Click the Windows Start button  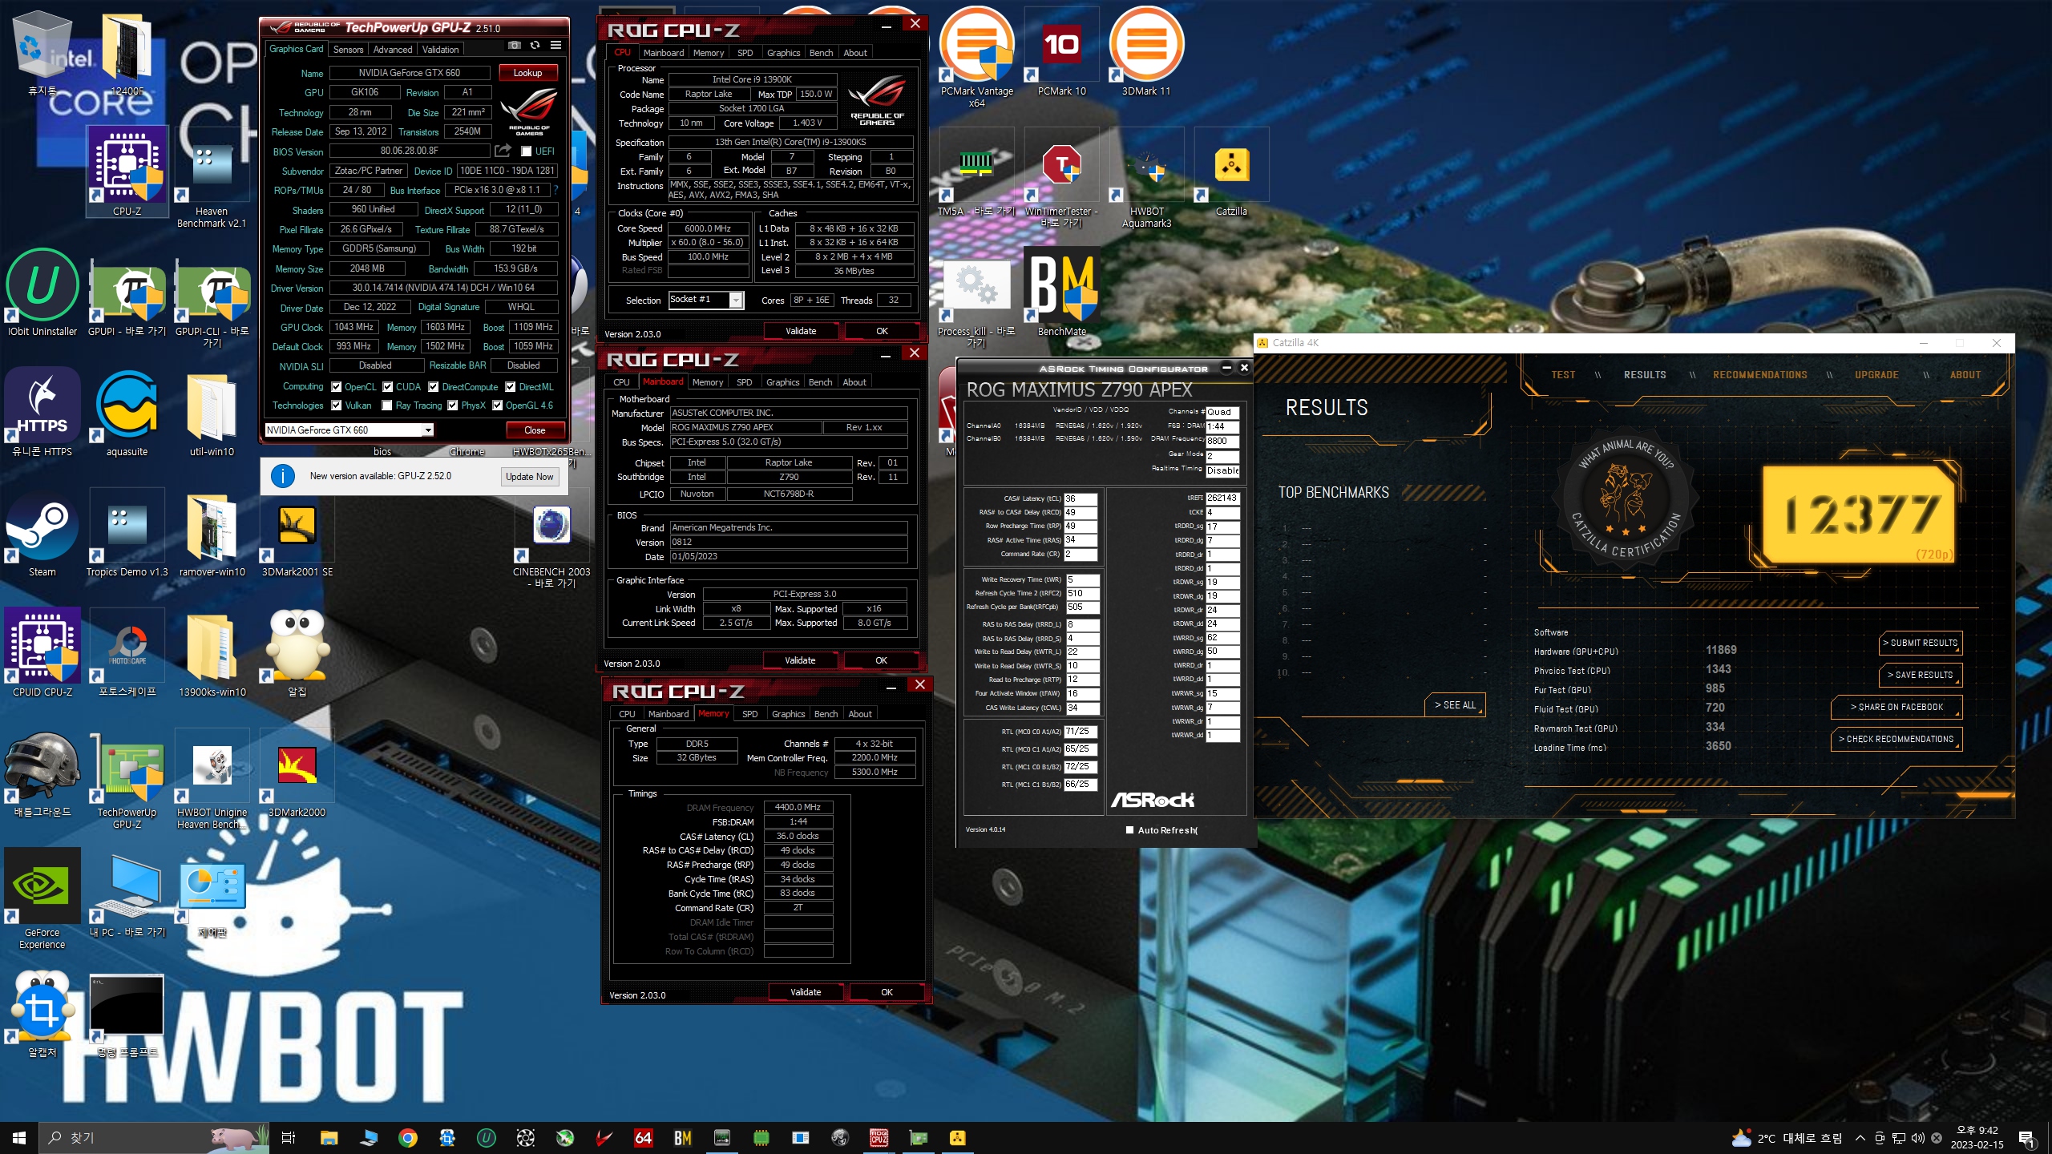click(x=19, y=1137)
